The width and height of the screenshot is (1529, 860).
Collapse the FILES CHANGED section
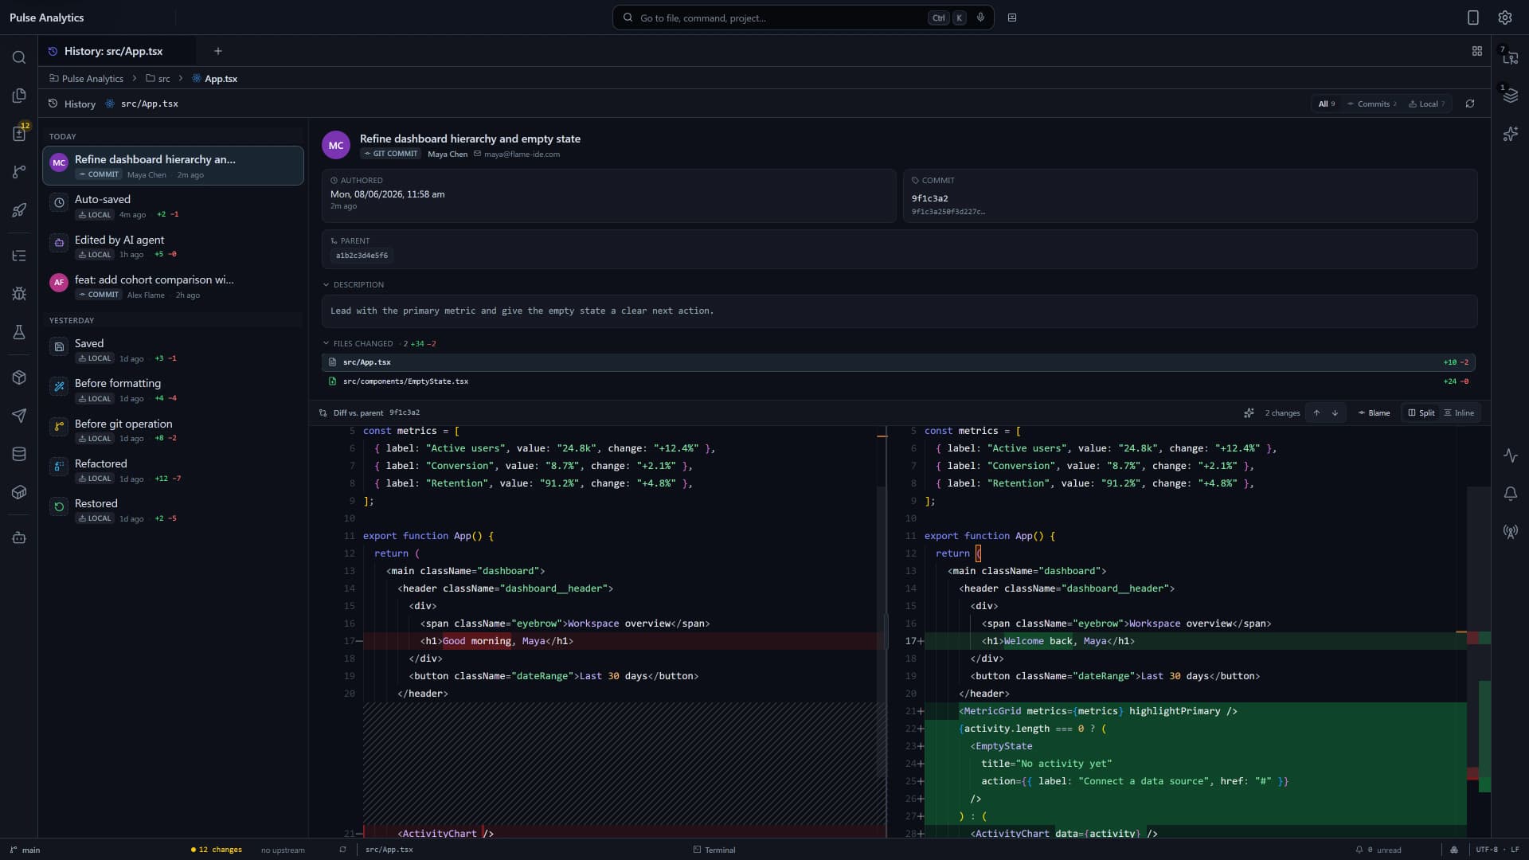click(x=358, y=343)
